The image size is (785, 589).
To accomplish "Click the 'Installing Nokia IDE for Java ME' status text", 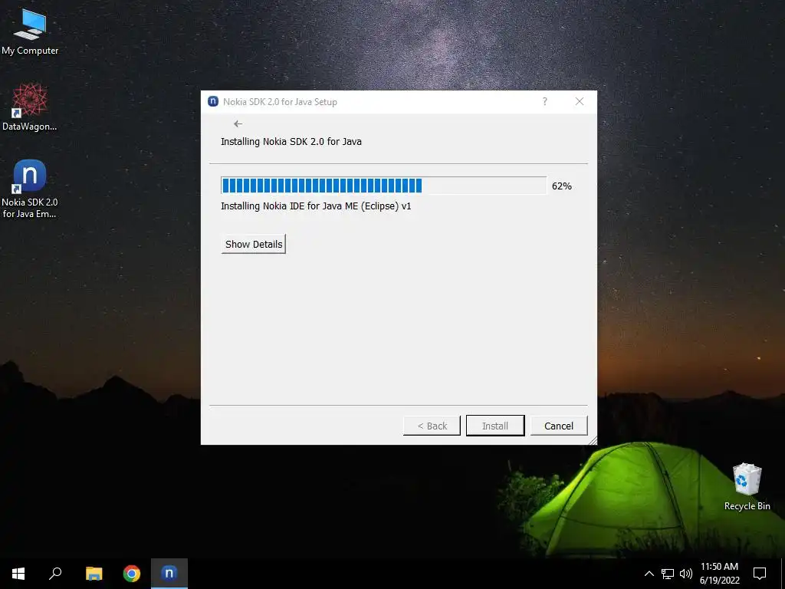I will [316, 206].
